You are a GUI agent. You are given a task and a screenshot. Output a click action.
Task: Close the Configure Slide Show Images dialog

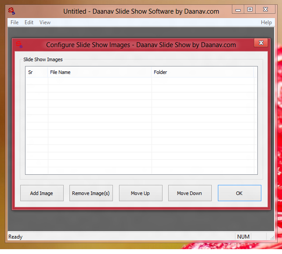click(x=261, y=43)
